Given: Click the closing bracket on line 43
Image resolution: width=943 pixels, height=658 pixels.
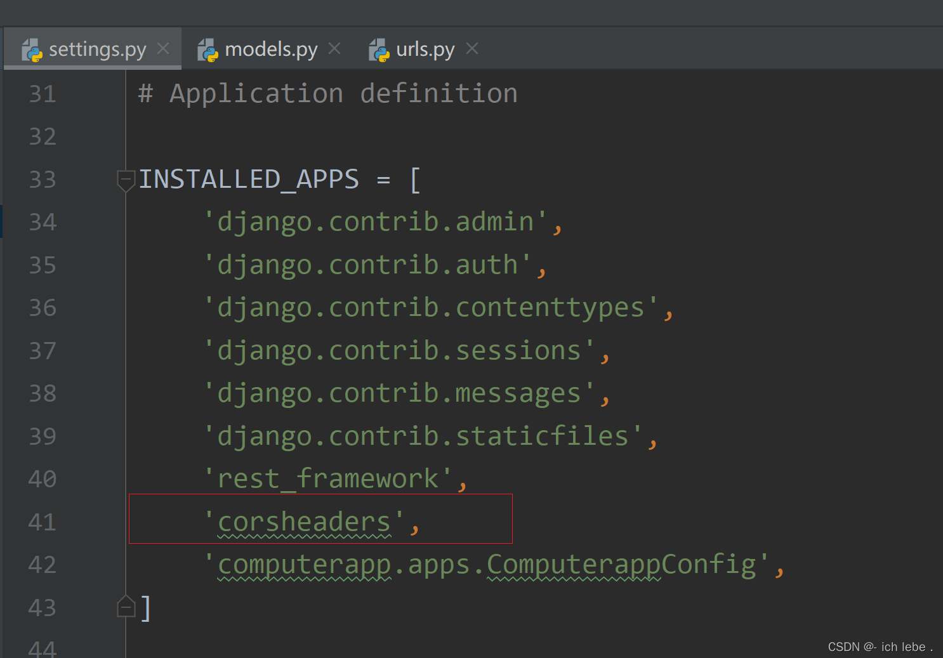Looking at the screenshot, I should click(x=146, y=608).
